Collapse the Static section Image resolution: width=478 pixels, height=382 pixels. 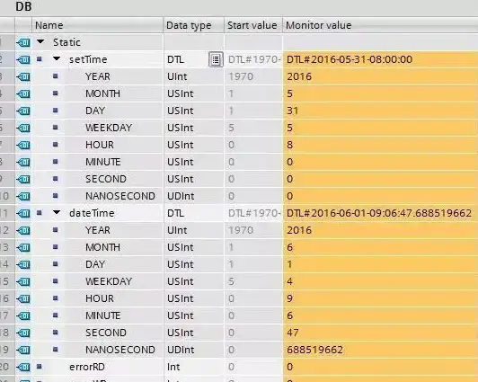click(x=40, y=41)
